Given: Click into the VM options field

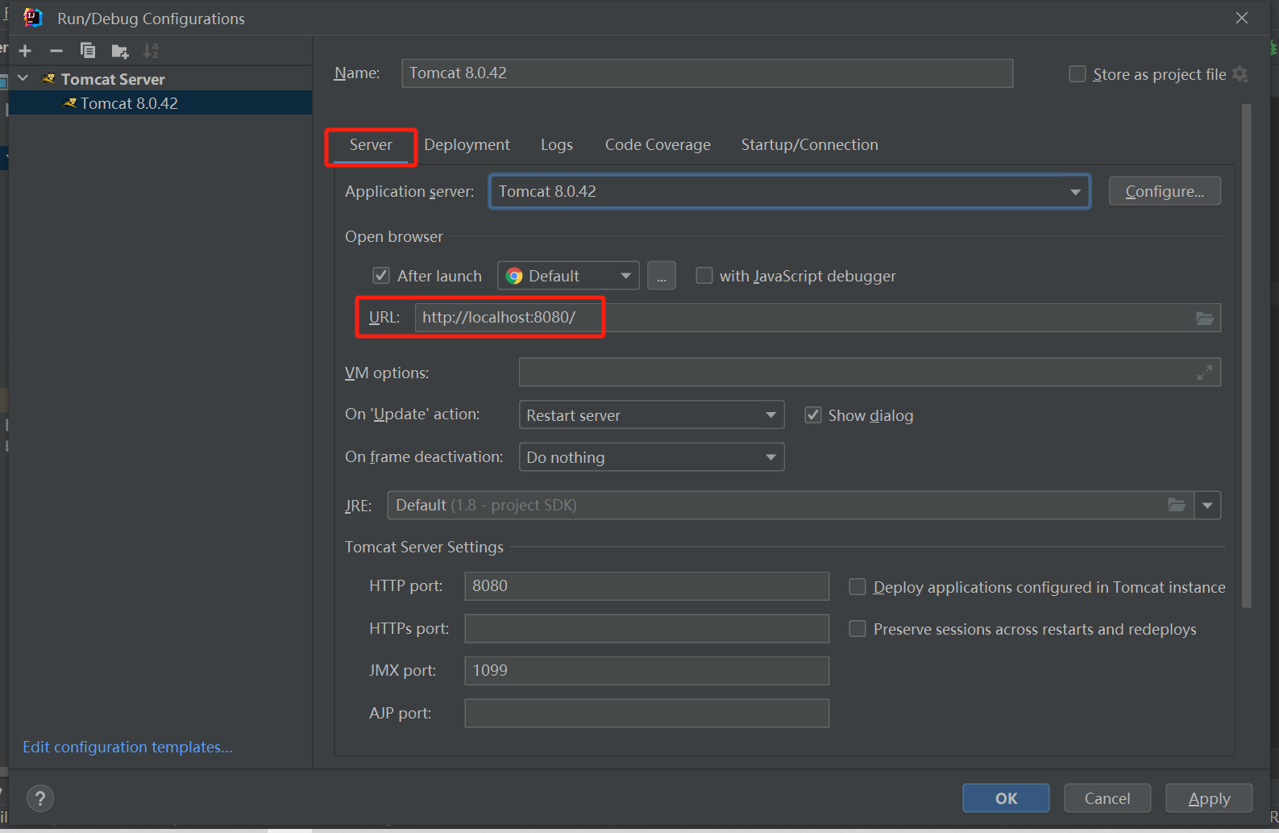Looking at the screenshot, I should point(870,373).
